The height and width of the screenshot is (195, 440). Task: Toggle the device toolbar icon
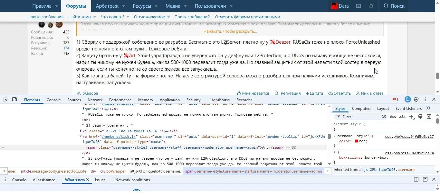coord(14,100)
